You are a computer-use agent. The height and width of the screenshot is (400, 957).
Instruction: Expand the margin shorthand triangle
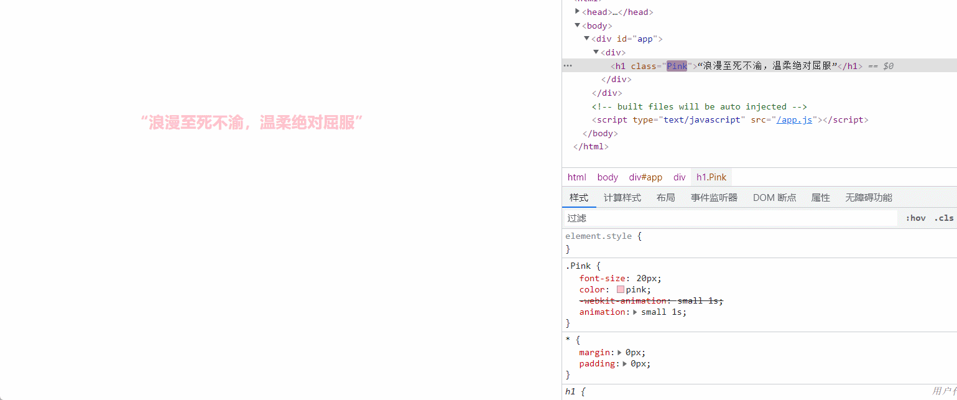click(619, 353)
